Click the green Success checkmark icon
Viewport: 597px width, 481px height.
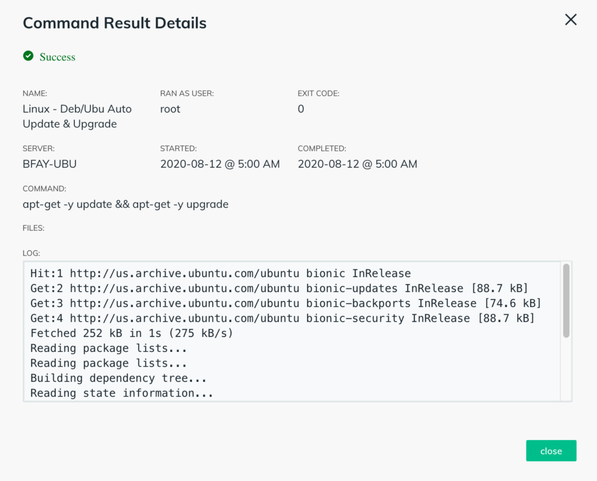[28, 56]
